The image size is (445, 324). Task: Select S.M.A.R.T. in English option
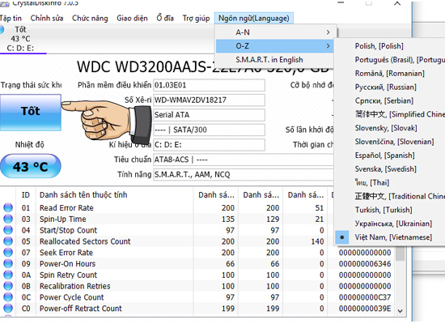(275, 60)
